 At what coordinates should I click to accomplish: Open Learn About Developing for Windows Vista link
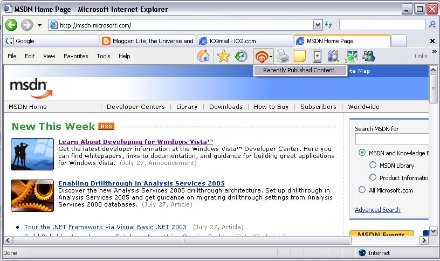click(x=135, y=141)
